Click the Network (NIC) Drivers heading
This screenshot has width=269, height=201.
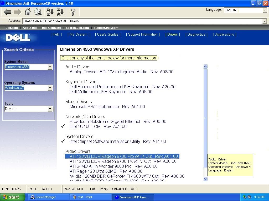tap(85, 116)
